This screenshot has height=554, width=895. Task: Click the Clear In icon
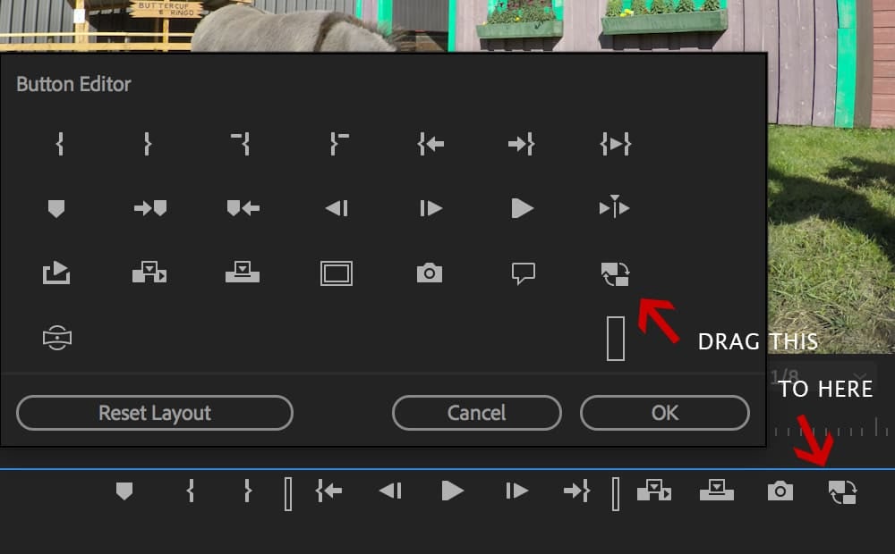242,143
